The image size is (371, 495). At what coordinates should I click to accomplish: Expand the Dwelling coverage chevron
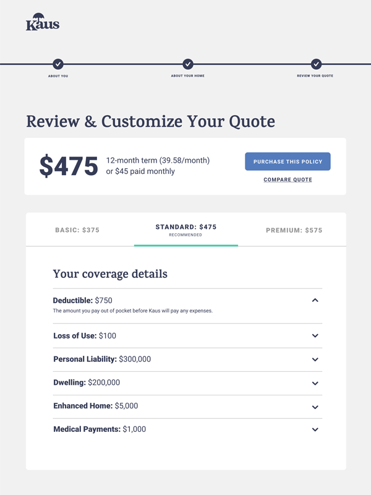(315, 383)
